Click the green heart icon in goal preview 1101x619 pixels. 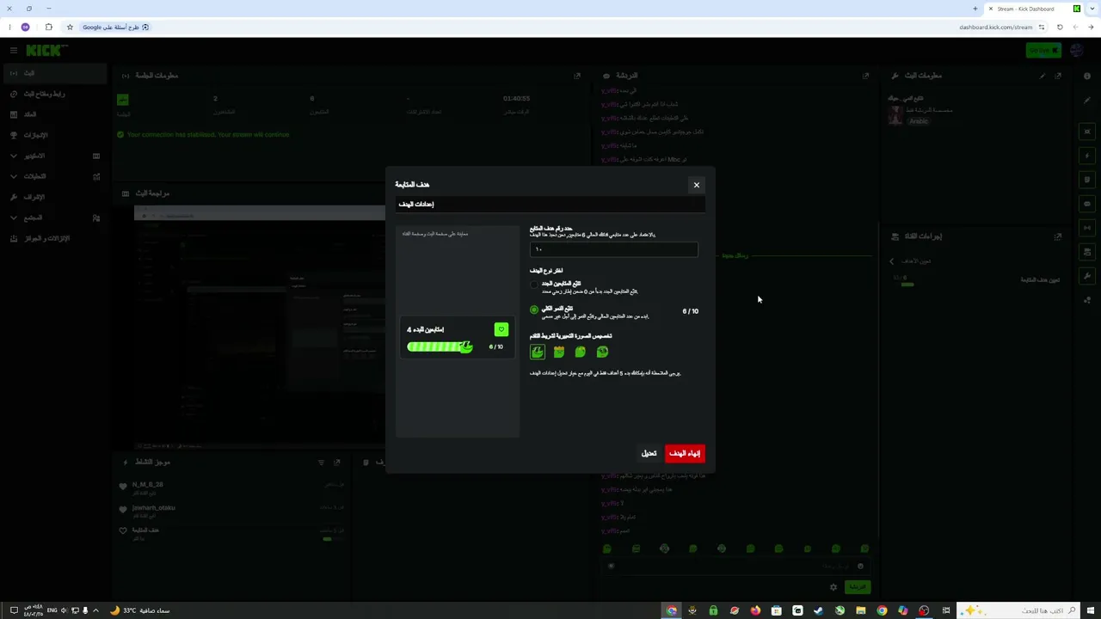[501, 329]
